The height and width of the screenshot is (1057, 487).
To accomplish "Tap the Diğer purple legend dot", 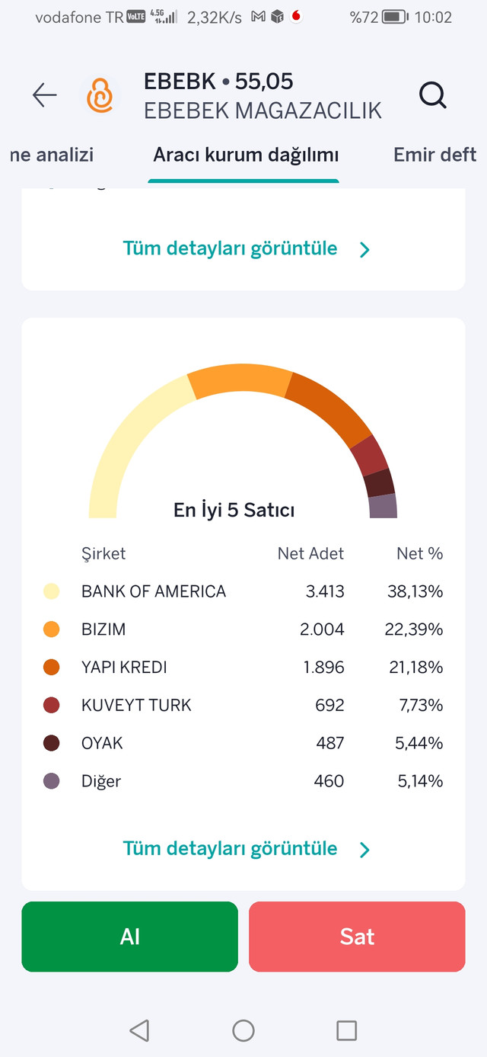I will tap(52, 781).
